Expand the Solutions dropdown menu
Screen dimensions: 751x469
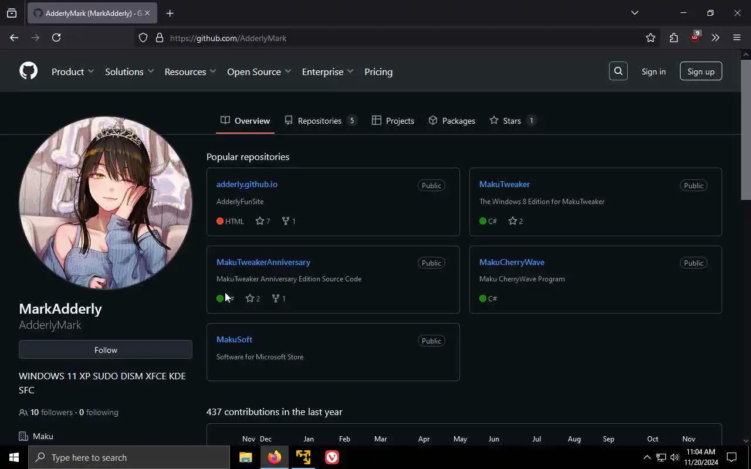click(x=129, y=72)
